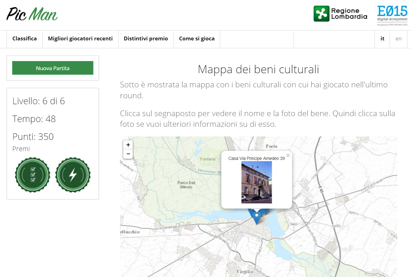This screenshot has width=411, height=277.
Task: Select Come si gioca in navigation
Action: pos(197,39)
